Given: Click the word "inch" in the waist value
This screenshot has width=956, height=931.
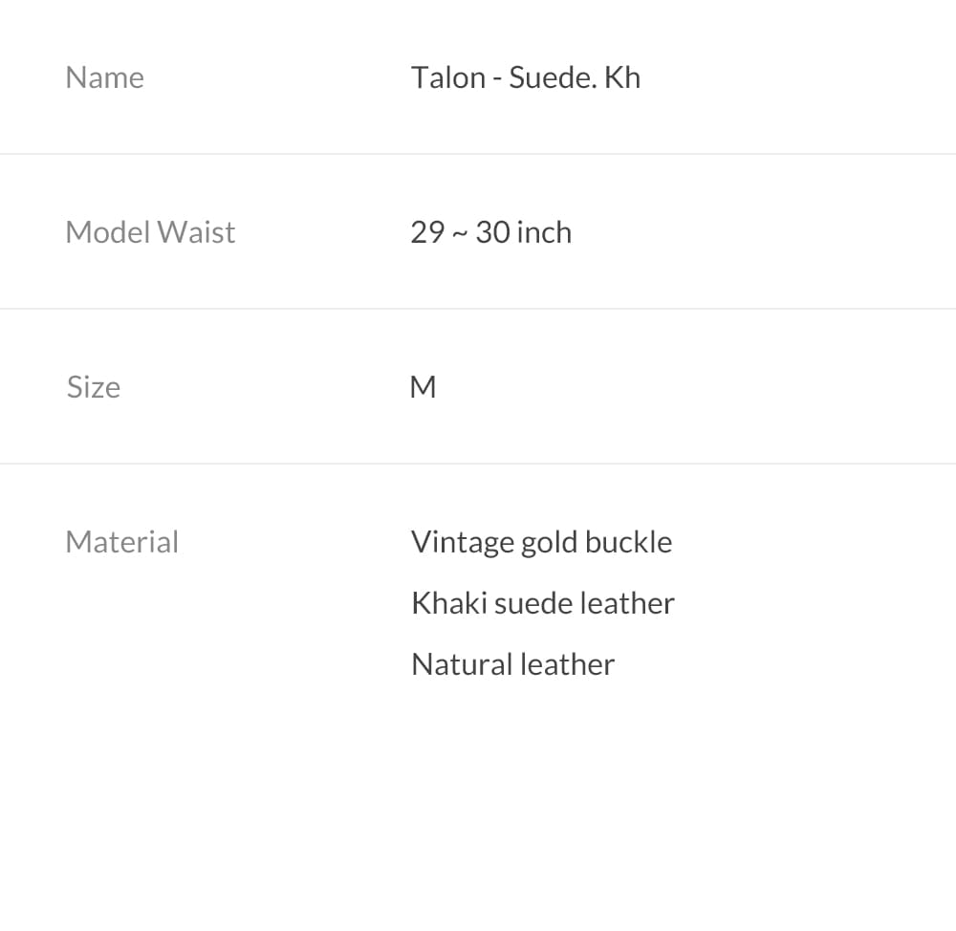Looking at the screenshot, I should click(x=544, y=232).
